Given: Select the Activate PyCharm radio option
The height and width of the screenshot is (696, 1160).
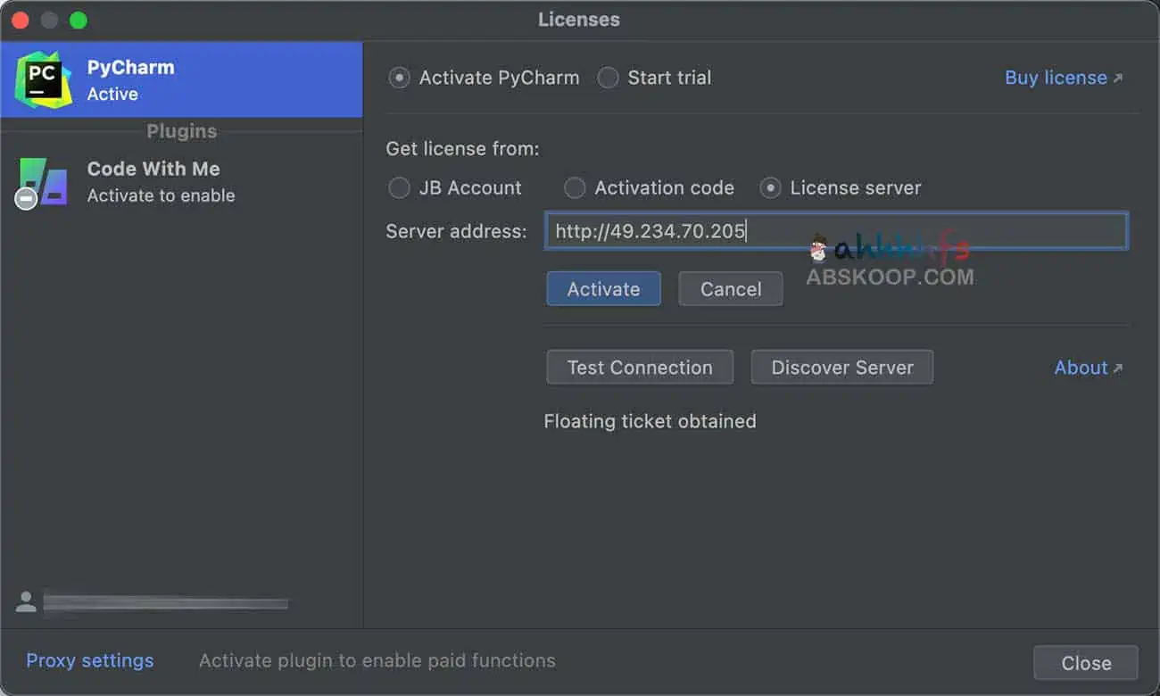Looking at the screenshot, I should point(400,78).
